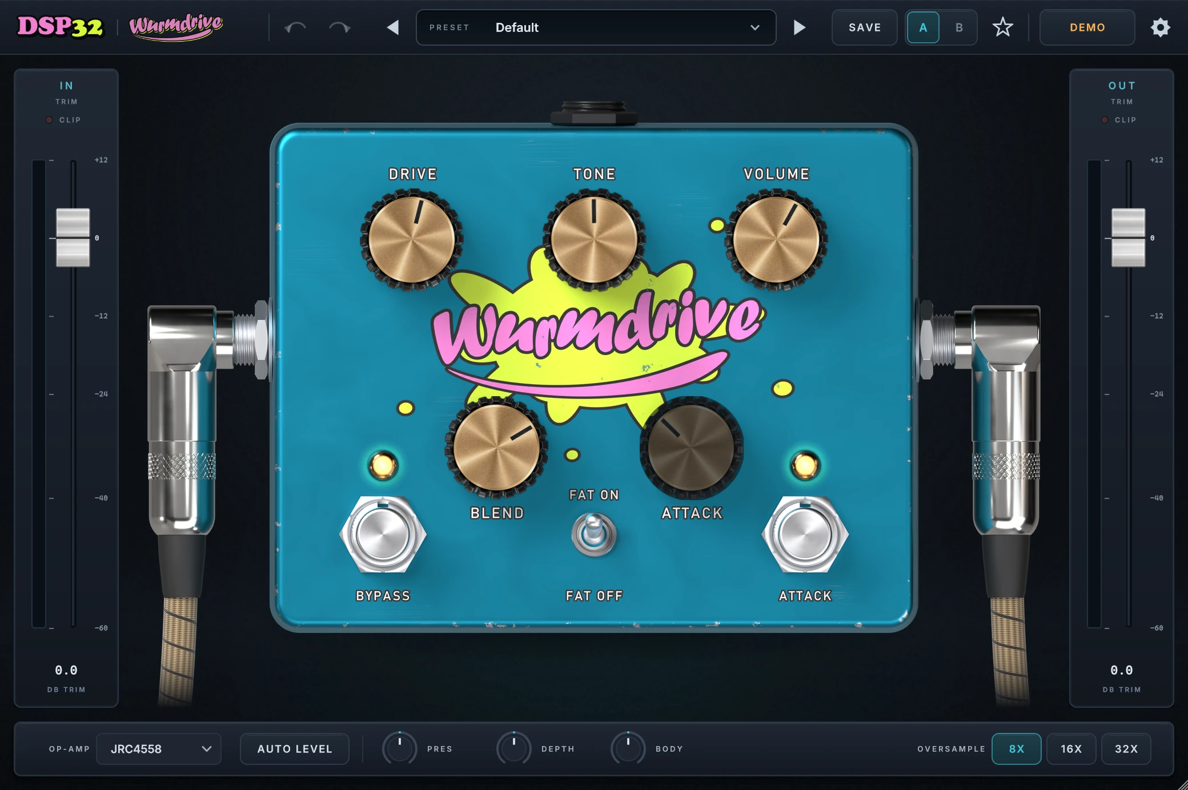Click the undo arrow icon
1188x790 pixels.
[x=295, y=27]
